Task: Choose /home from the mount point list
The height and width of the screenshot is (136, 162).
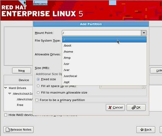Action: [104, 51]
